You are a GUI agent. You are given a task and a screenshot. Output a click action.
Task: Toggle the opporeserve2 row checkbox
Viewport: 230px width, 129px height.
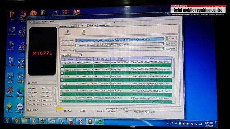[x=62, y=70]
